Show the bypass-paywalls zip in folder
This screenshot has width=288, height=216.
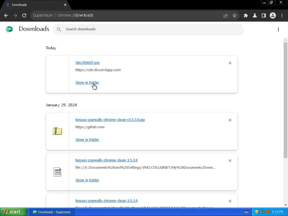pos(87,139)
